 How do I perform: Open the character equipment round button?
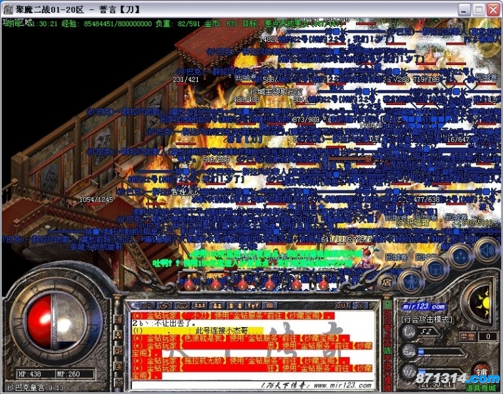pos(412,282)
